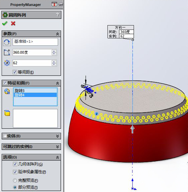Click the coordinate origin triad icon
Screen dimensions: 188x192
click(x=133, y=185)
